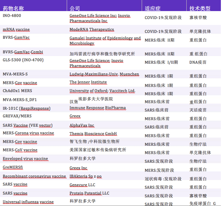Click Ludwig-Maximilians-Univ. Muenchen cell
224x206 pixels.
104,74
